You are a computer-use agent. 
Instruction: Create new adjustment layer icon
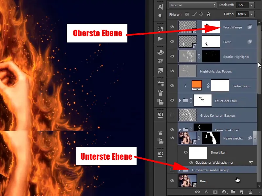tap(224, 192)
